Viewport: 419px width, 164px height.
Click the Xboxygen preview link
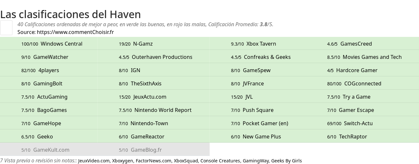(123, 161)
